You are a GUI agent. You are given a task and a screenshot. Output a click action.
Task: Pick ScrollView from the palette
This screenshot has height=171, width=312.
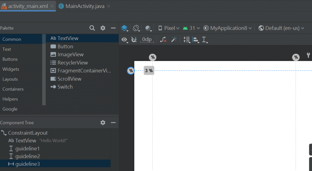pyautogui.click(x=82, y=79)
